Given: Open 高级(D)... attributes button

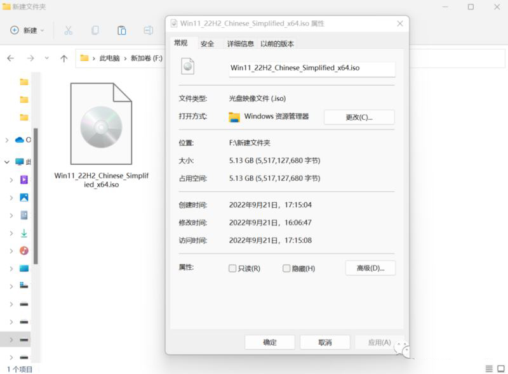Looking at the screenshot, I should coord(370,268).
